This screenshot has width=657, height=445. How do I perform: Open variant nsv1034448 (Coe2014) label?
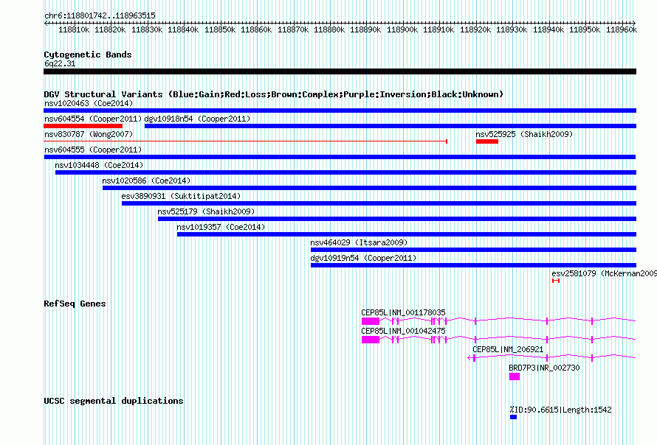coord(99,165)
